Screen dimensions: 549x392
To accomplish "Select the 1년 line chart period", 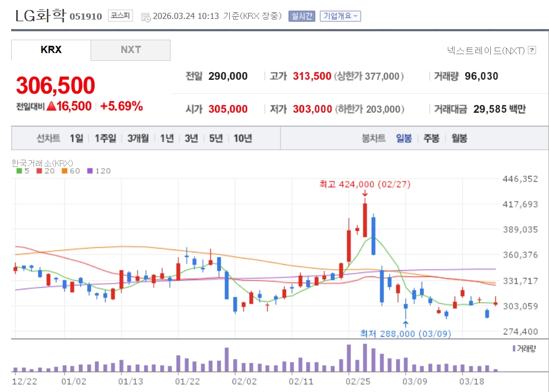I will coord(167,138).
